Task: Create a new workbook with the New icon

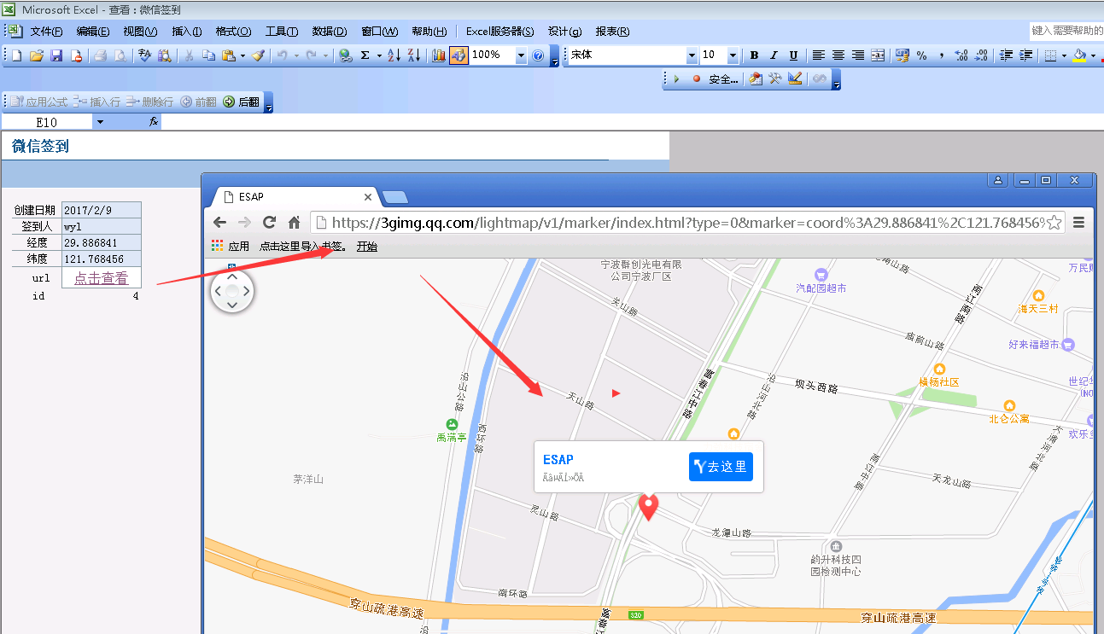Action: [16, 55]
